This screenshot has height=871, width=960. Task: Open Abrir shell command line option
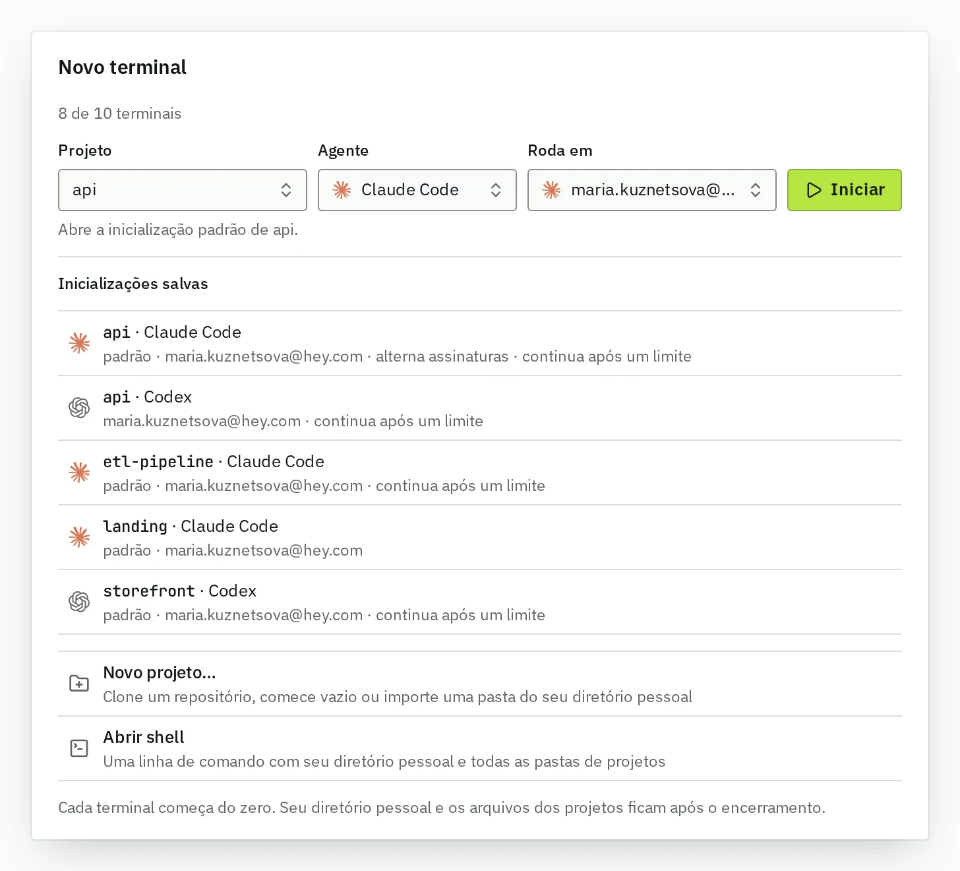coord(480,748)
